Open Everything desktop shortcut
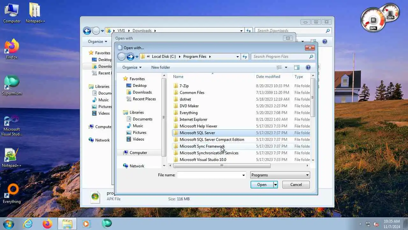The width and height of the screenshot is (408, 230). [x=12, y=193]
